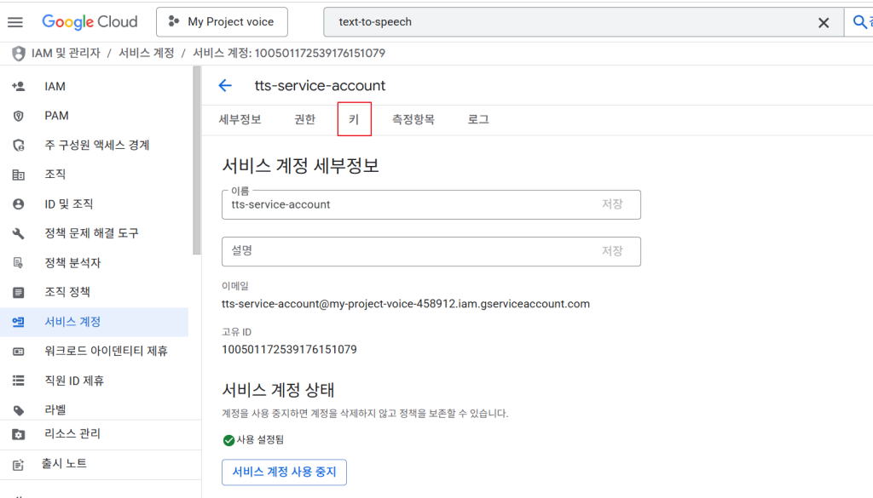This screenshot has height=498, width=873.
Task: Open the 측정항목 tab
Action: (x=413, y=120)
